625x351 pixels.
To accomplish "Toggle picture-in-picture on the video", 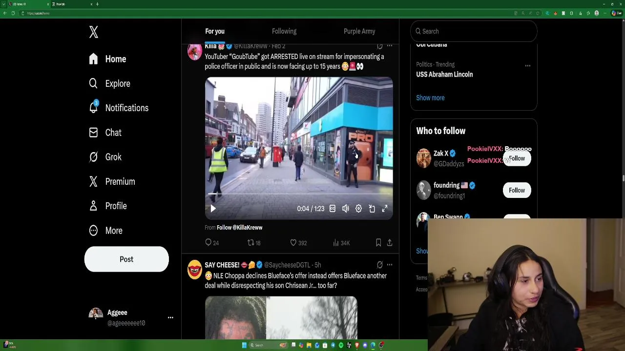I will click(372, 209).
